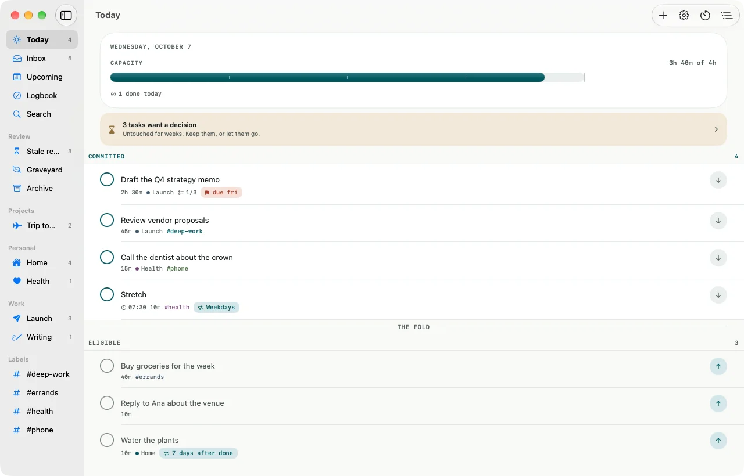744x476 pixels.
Task: Select the Writing project in the sidebar
Action: (x=42, y=337)
